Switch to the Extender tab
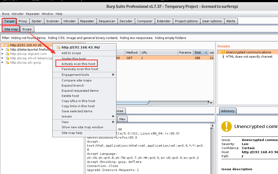Viewport: 278px width, 174px height. click(164, 21)
